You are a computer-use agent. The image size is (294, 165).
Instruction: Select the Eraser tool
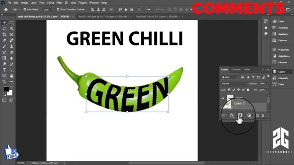click(x=11, y=52)
